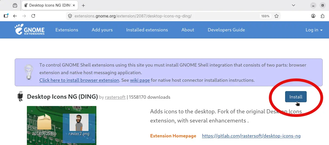Reset the 133% zoom level badge
329x145 pixels.
(265, 16)
